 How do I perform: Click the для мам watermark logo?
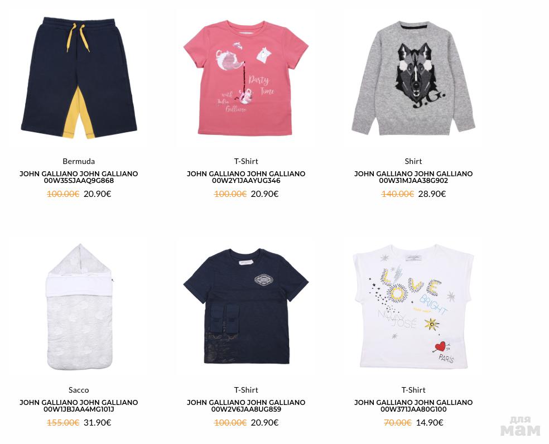(521, 426)
